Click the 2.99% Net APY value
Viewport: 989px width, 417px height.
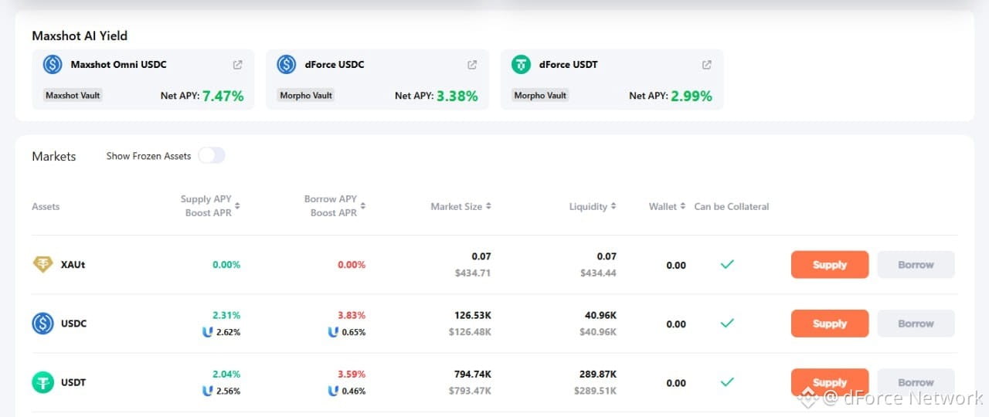coord(692,97)
